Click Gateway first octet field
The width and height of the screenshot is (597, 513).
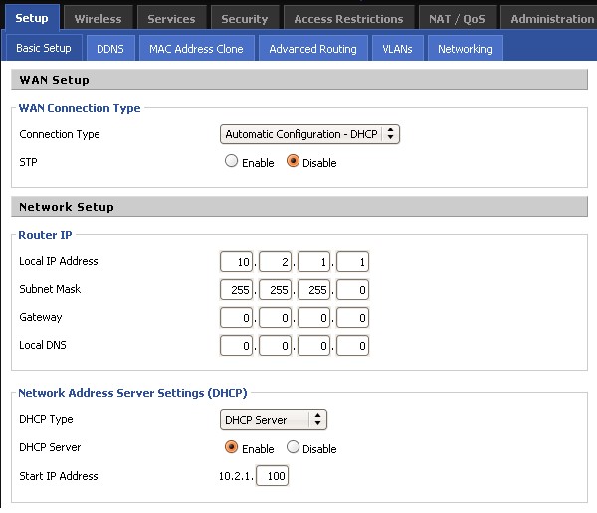click(x=236, y=317)
